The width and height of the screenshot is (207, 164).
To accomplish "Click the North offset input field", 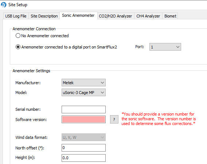I will (x=83, y=148).
